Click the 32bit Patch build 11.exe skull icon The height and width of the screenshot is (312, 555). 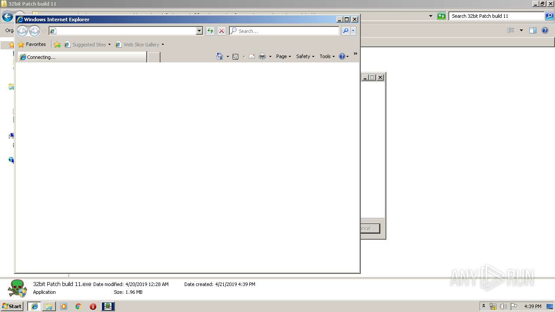pyautogui.click(x=17, y=288)
